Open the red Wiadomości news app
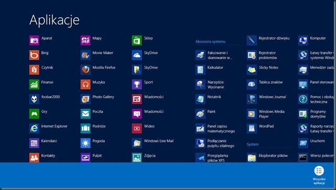Screen dimensions: 336x190 tap(137, 99)
